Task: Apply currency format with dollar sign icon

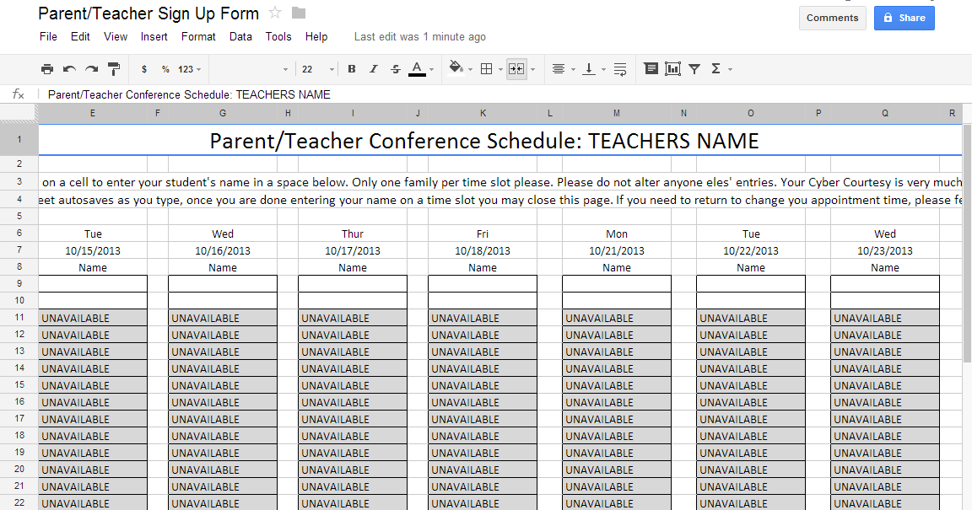Action: pos(143,68)
